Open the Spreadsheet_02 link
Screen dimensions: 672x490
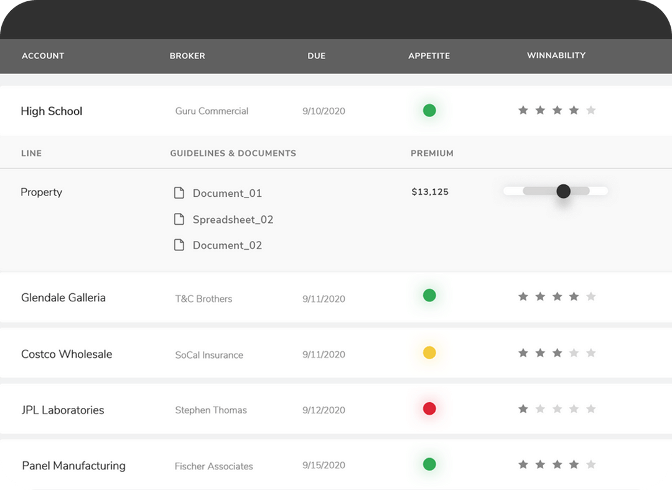click(233, 220)
